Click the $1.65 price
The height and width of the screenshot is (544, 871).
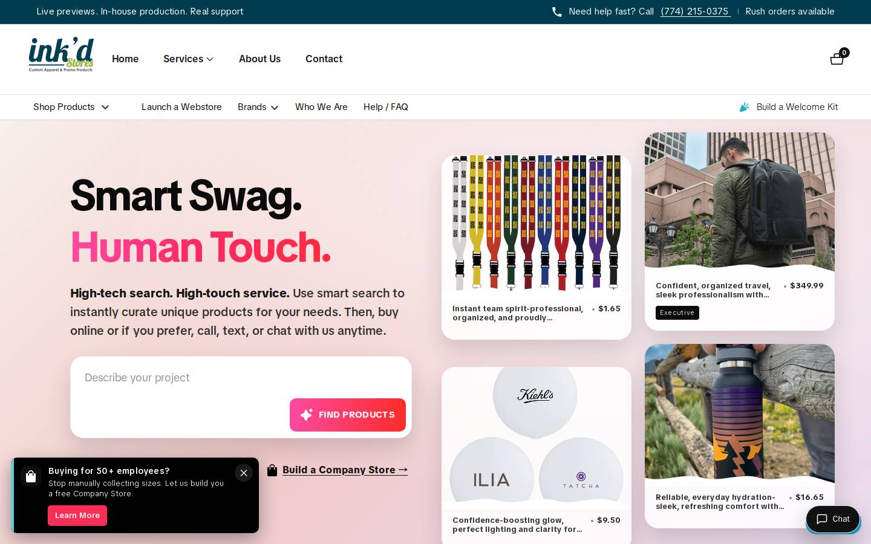(x=609, y=308)
